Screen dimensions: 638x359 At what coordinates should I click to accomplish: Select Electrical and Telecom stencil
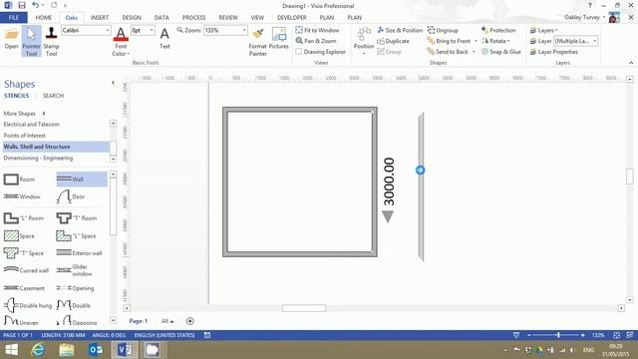31,124
